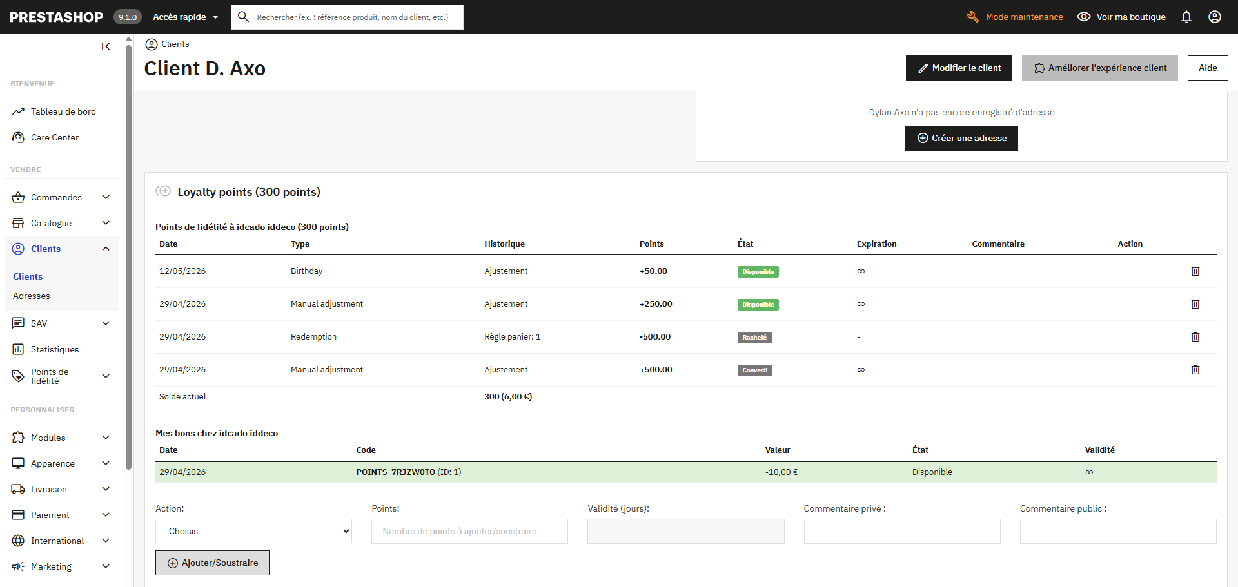Click the search magnifier icon

pos(243,17)
